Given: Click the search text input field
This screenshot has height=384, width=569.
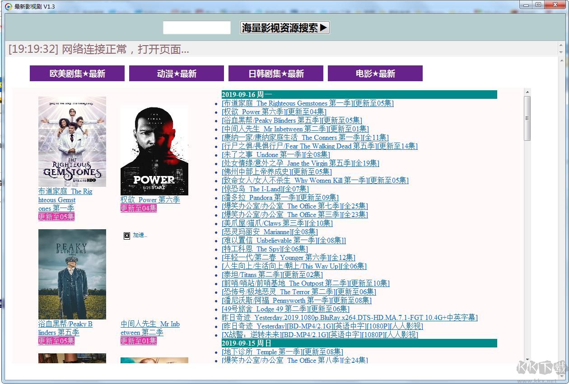Looking at the screenshot, I should 197,28.
